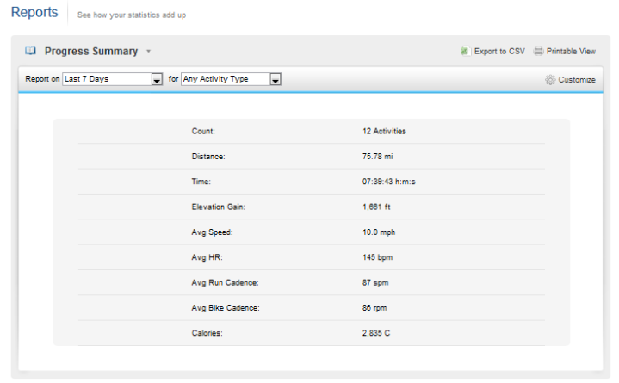Select the Last 7 Days date range field

112,79
